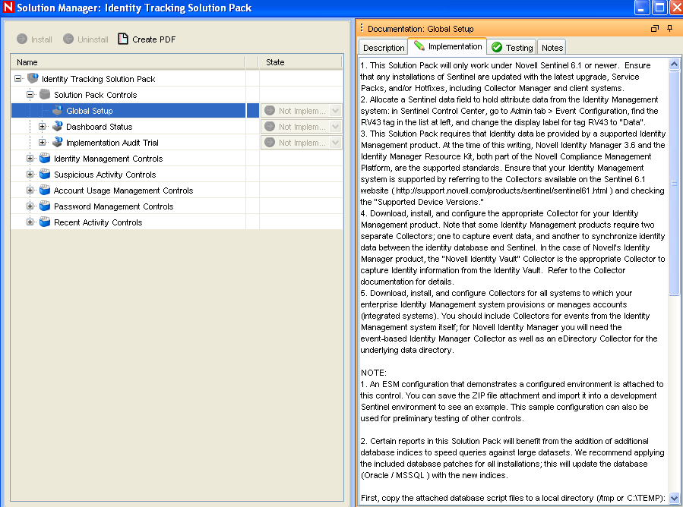Screen dimensions: 683x507
Task: Open the Implementation Audit Trial state dropdown arrow
Action: pos(335,142)
